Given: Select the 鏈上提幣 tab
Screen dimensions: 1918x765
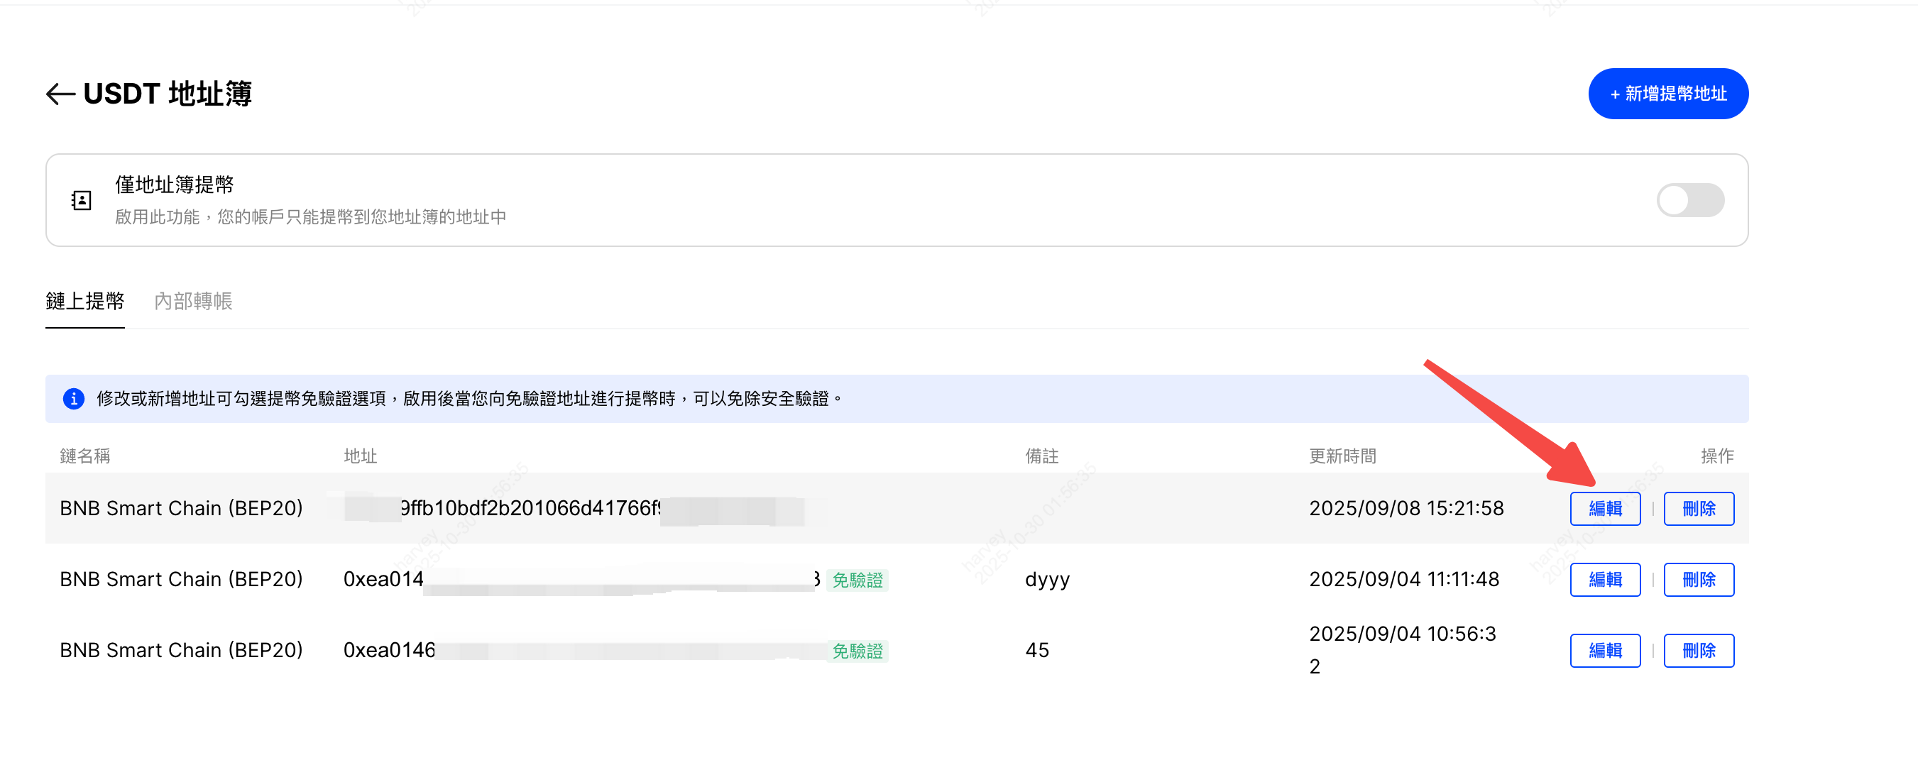Looking at the screenshot, I should click(x=85, y=302).
